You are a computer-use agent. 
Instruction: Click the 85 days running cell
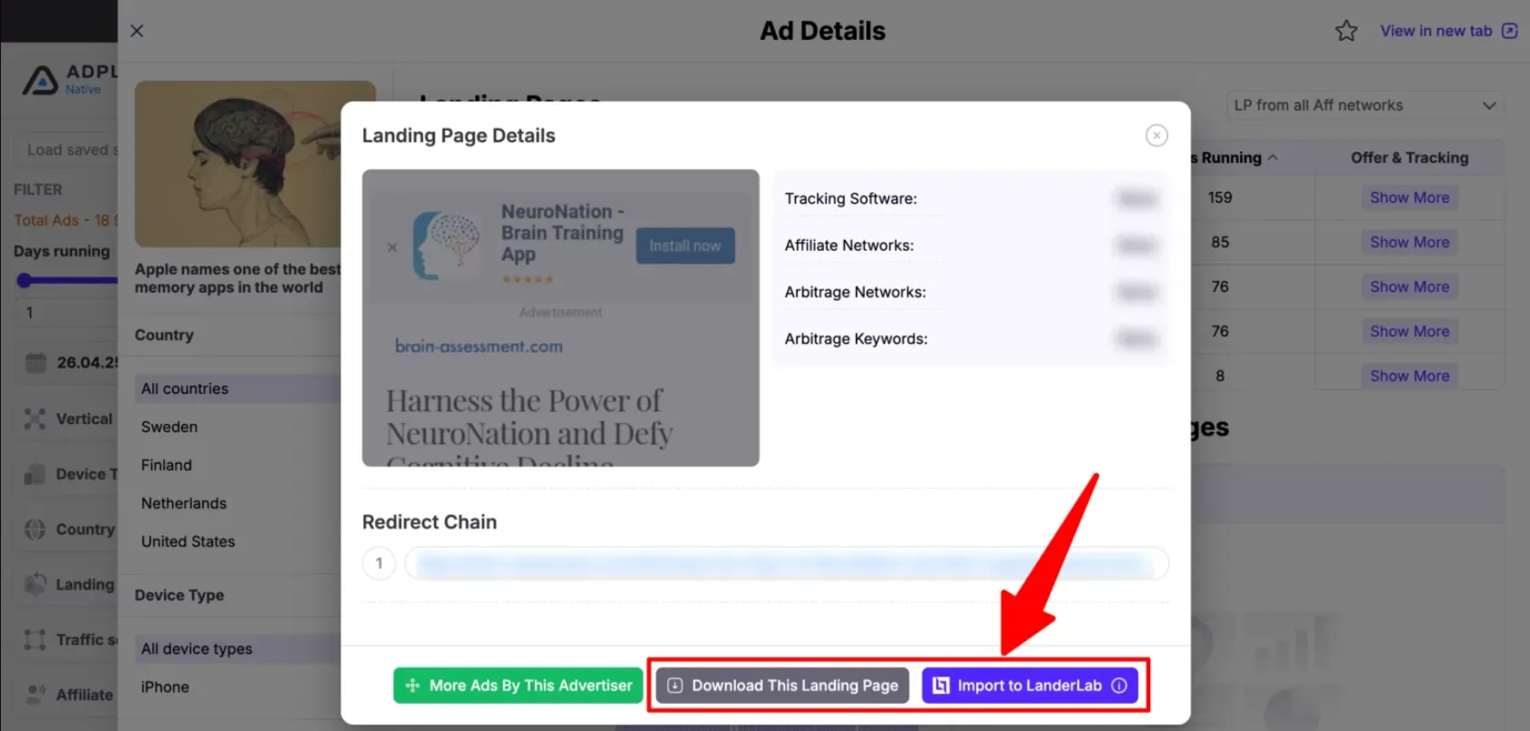pos(1220,242)
